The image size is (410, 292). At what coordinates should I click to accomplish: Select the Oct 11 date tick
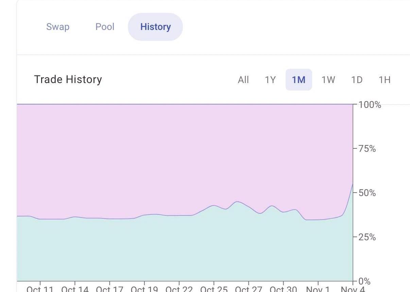(40, 289)
